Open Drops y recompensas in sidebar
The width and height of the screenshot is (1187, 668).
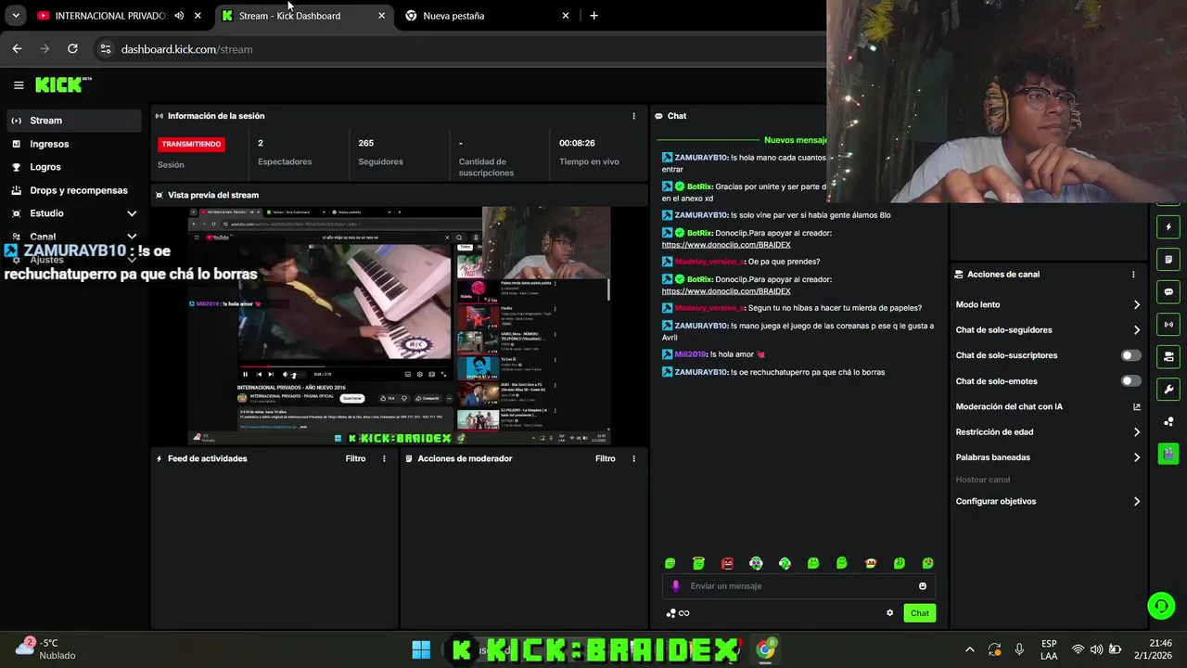coord(74,190)
